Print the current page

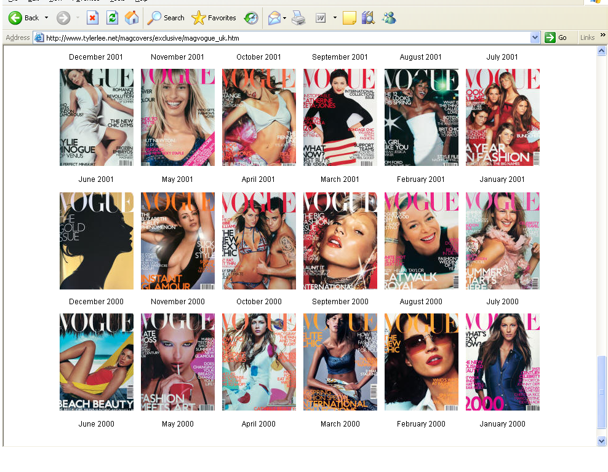coord(298,18)
